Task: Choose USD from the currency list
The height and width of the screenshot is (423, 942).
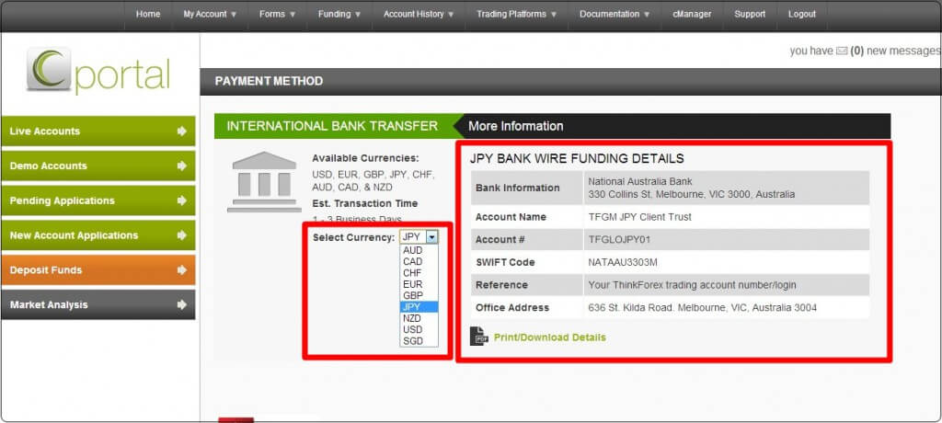Action: tap(419, 330)
